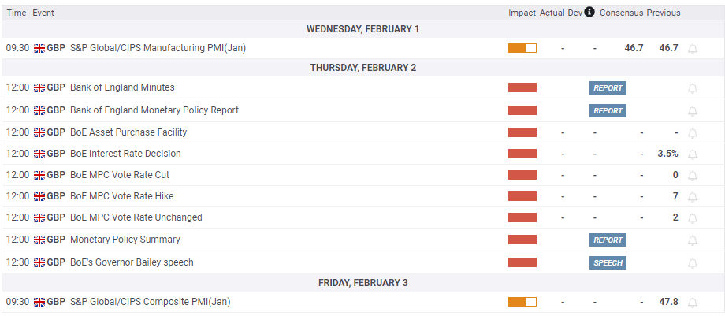Click bell icon for Bank of England Minutes
Image resolution: width=725 pixels, height=316 pixels.
click(693, 88)
